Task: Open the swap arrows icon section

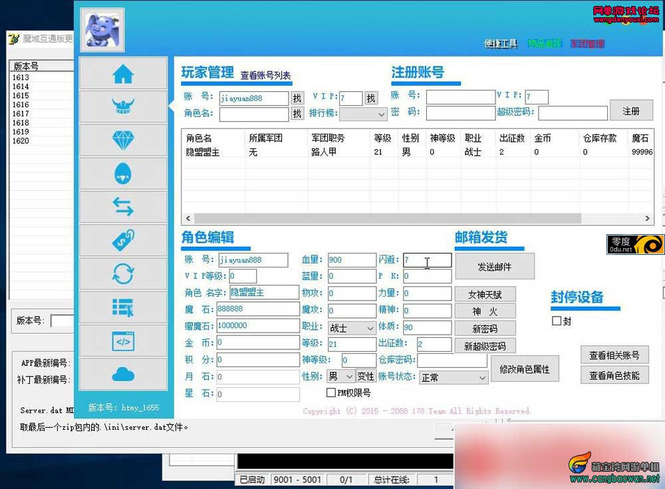Action: tap(123, 207)
